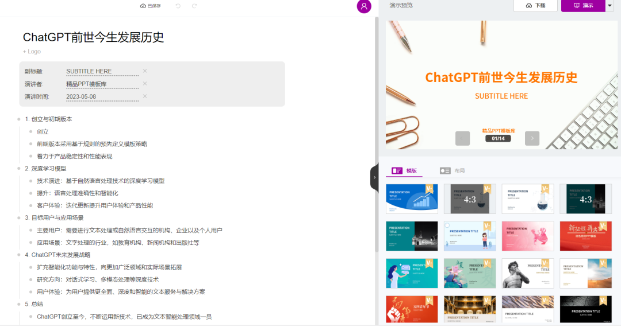
Task: Select the dark green 4:3 template
Action: pos(586,198)
